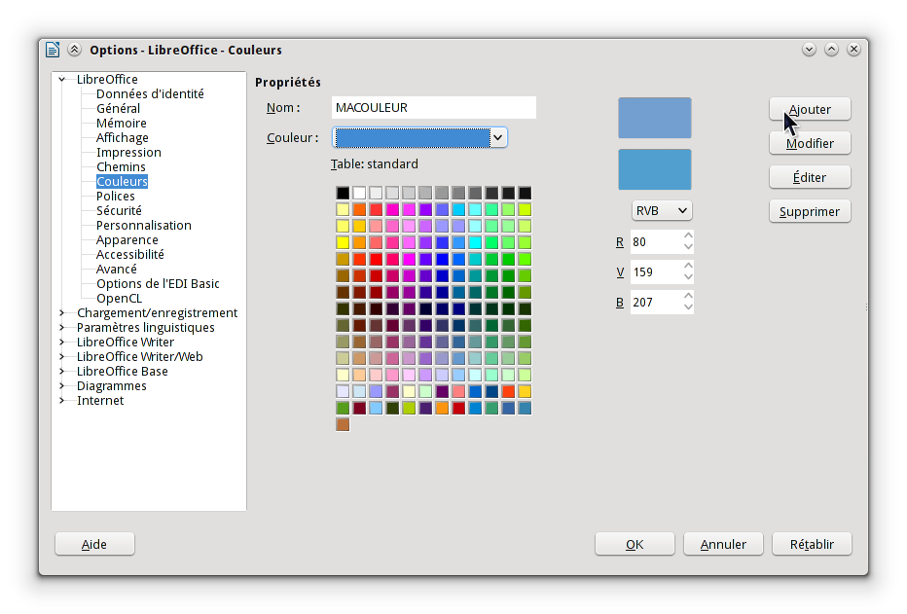Click the V value field showing 159

point(656,271)
